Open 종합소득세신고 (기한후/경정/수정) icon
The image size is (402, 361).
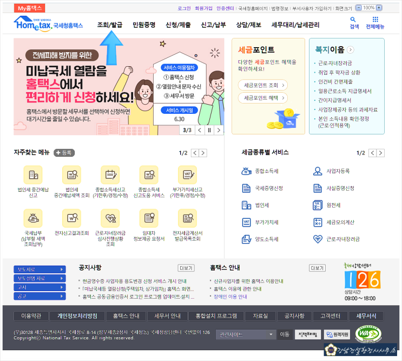tap(110, 175)
